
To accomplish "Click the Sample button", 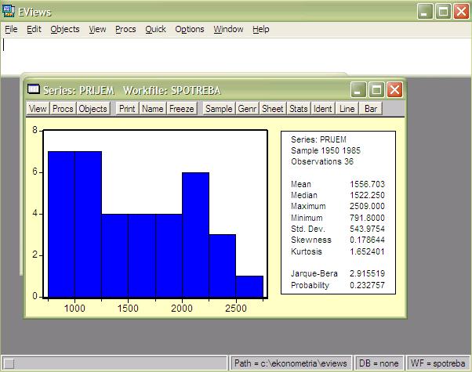I will click(219, 109).
